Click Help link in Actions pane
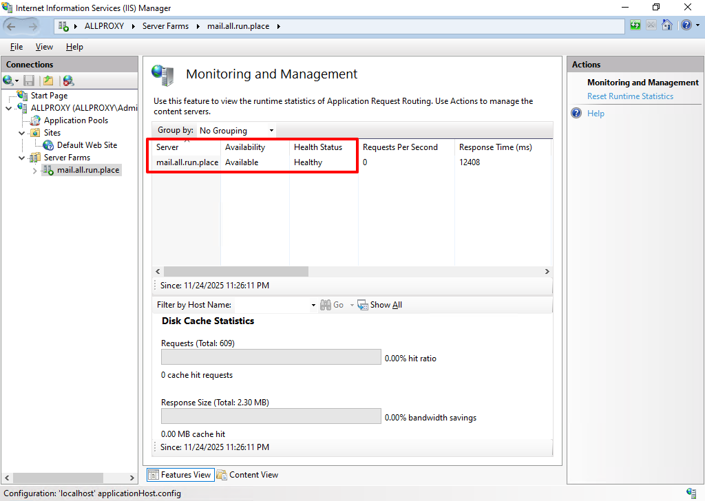The width and height of the screenshot is (705, 501). point(596,114)
